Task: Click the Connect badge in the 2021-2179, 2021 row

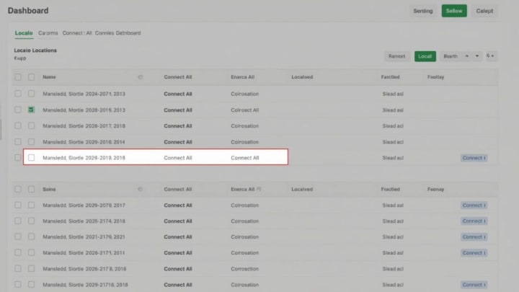Action: pos(474,237)
